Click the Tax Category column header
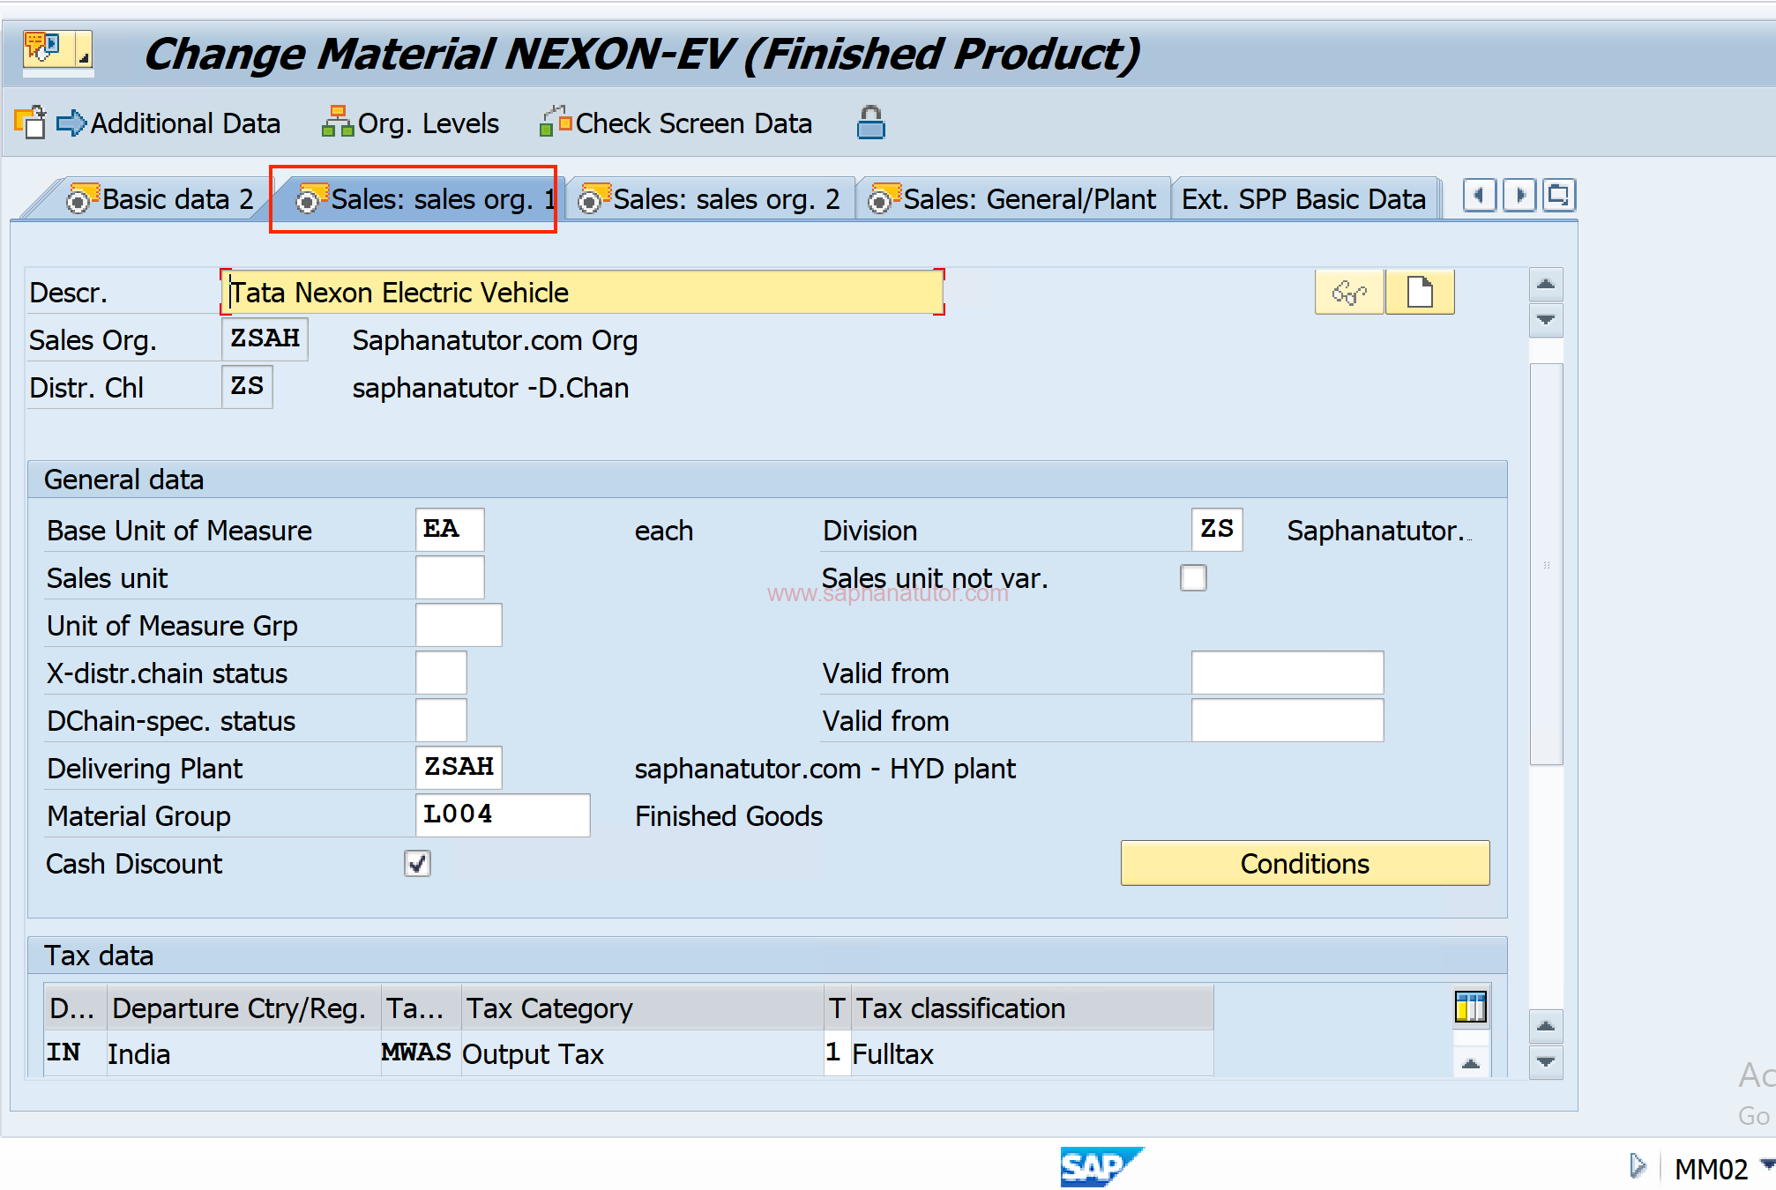Viewport: 1776px width, 1190px height. click(x=643, y=1008)
